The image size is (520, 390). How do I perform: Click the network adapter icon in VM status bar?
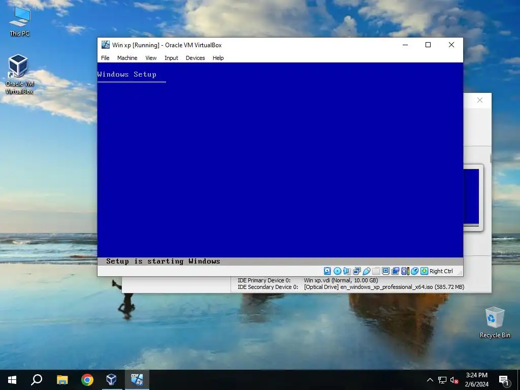(x=357, y=271)
